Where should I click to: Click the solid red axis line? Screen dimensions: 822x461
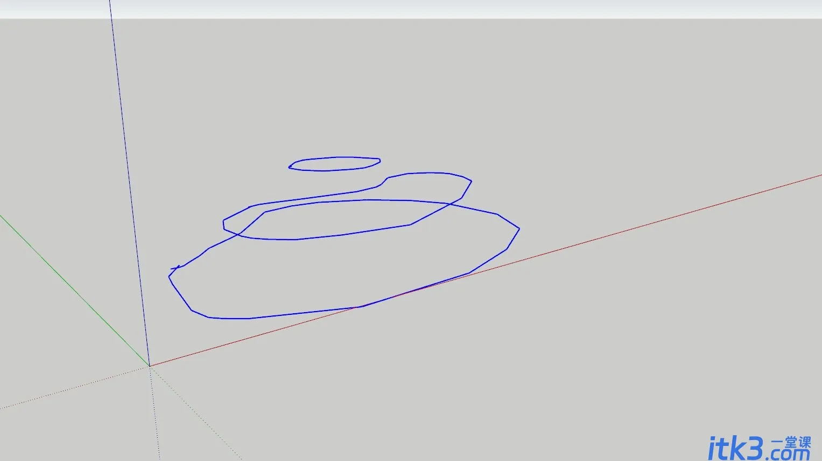pos(484,270)
